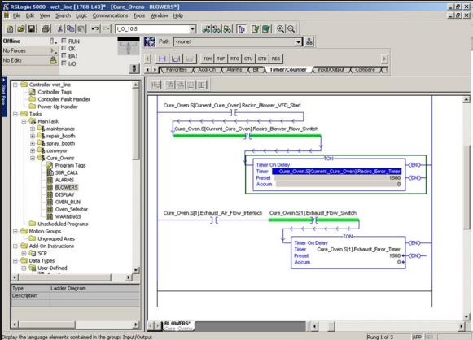This screenshot has width=473, height=340.
Task: Click the controller key switch icon
Action: click(x=134, y=68)
